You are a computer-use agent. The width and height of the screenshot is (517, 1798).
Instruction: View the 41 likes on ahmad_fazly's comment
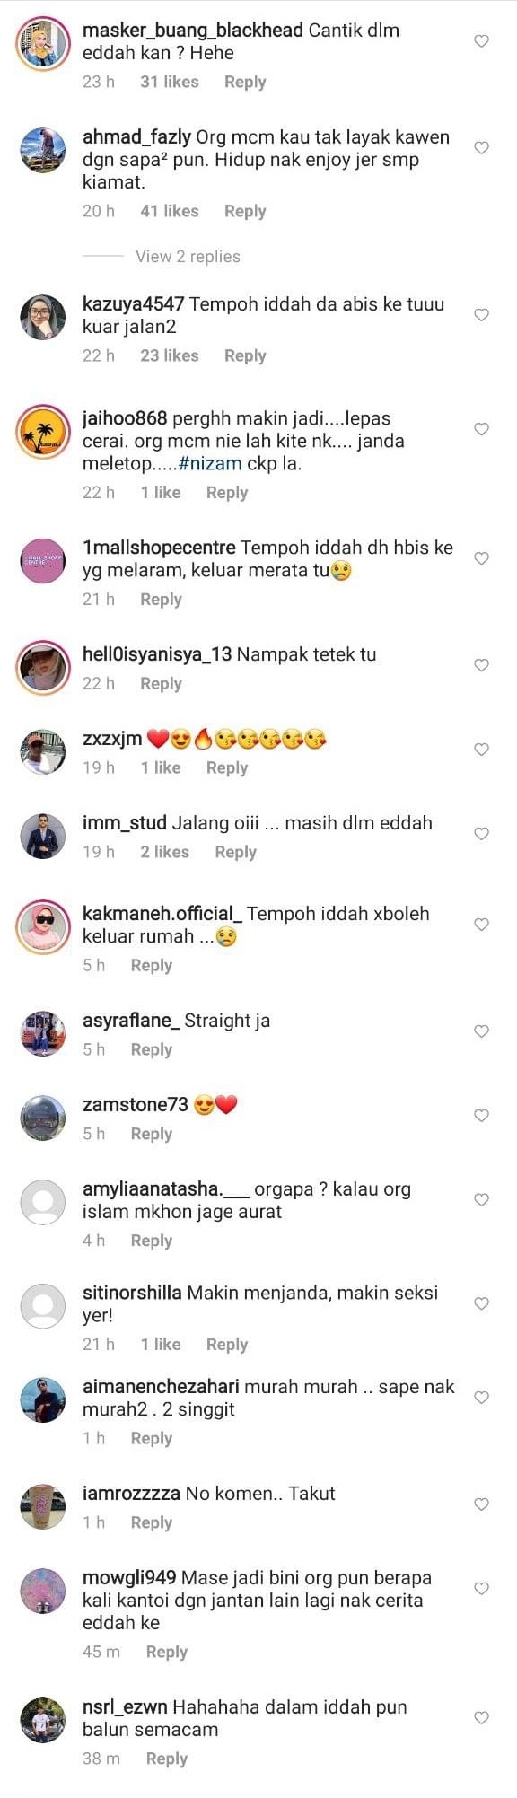point(169,212)
